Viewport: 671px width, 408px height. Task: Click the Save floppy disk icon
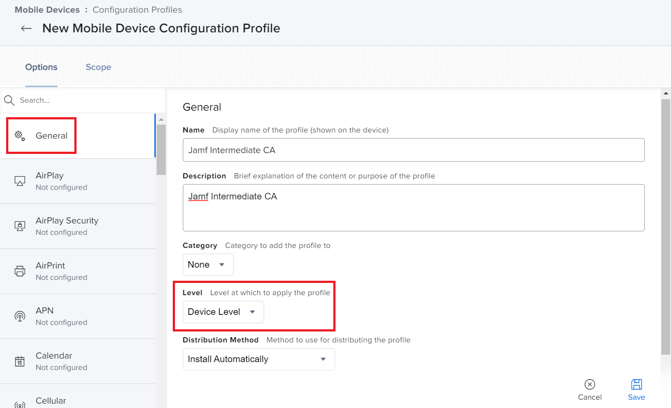click(x=636, y=384)
